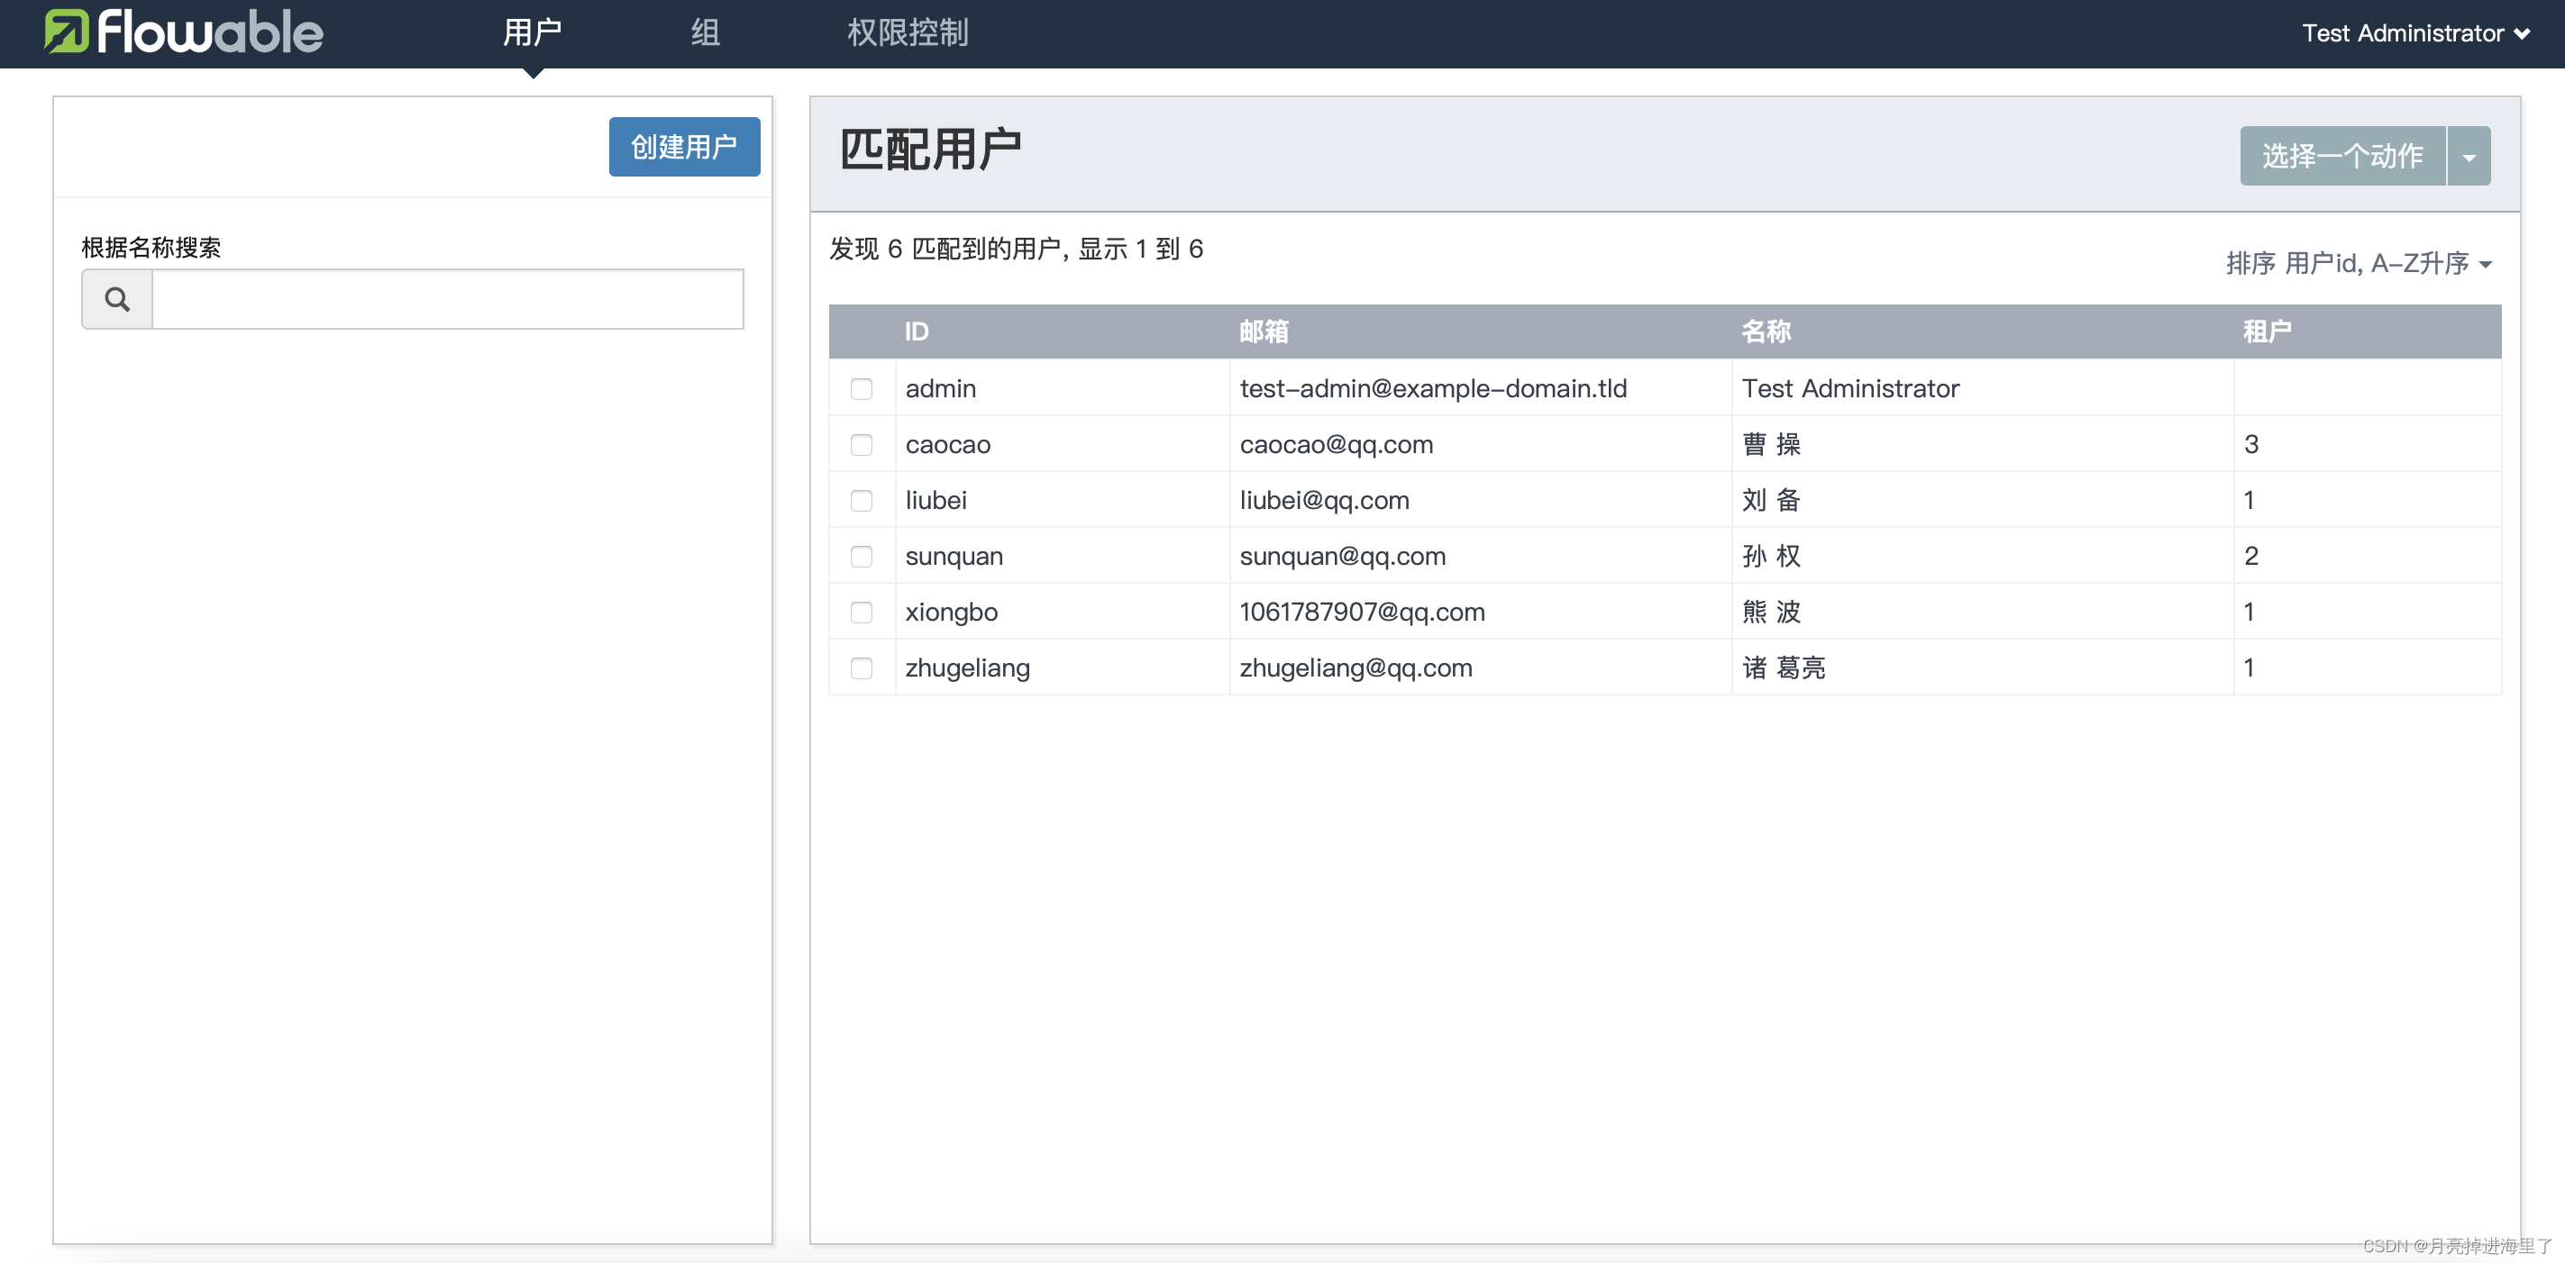Click the 诸 葛亮 name cell
The image size is (2565, 1263).
[1982, 667]
